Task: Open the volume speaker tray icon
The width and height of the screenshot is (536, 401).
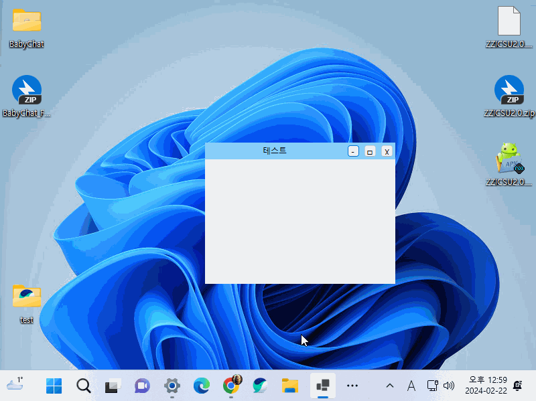Action: [449, 386]
